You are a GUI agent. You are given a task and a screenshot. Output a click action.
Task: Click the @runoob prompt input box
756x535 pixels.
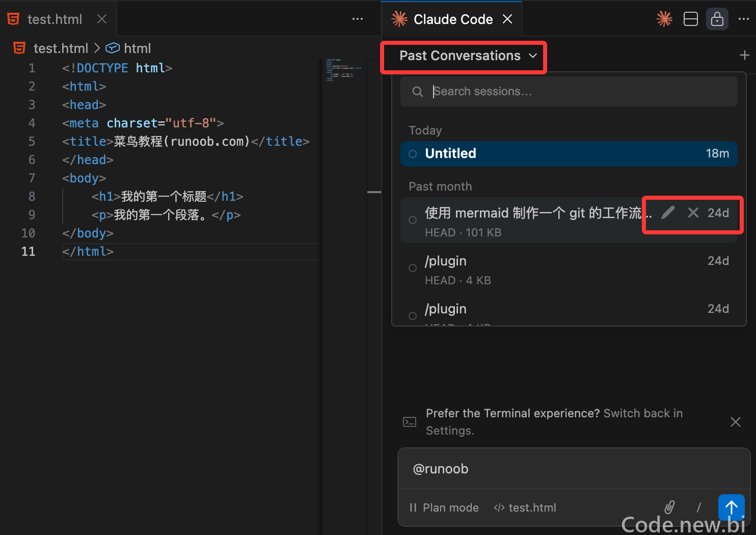click(574, 469)
